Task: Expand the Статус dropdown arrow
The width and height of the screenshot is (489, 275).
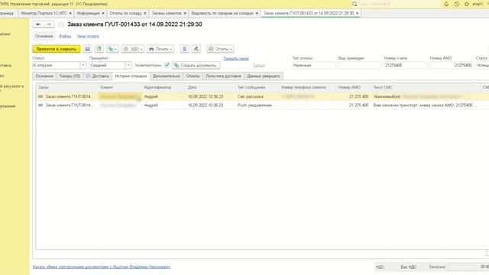Action: click(83, 66)
